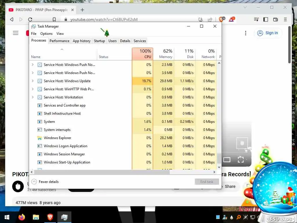Collapse Task Manager with Fewer details

point(45,182)
